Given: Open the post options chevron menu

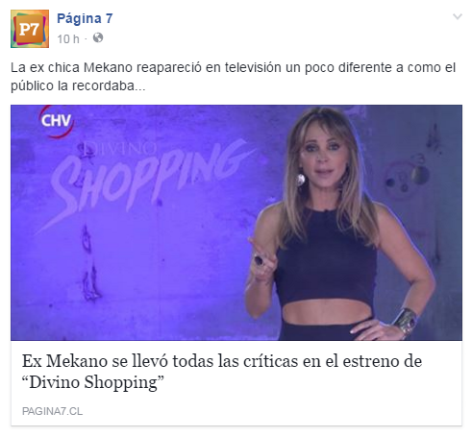Looking at the screenshot, I should pyautogui.click(x=458, y=16).
